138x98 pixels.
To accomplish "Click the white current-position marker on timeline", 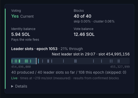I will (x=36, y=61).
